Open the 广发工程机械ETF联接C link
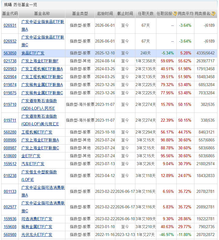 (x=42, y=77)
